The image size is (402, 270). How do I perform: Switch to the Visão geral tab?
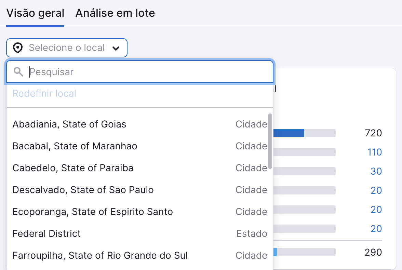35,13
